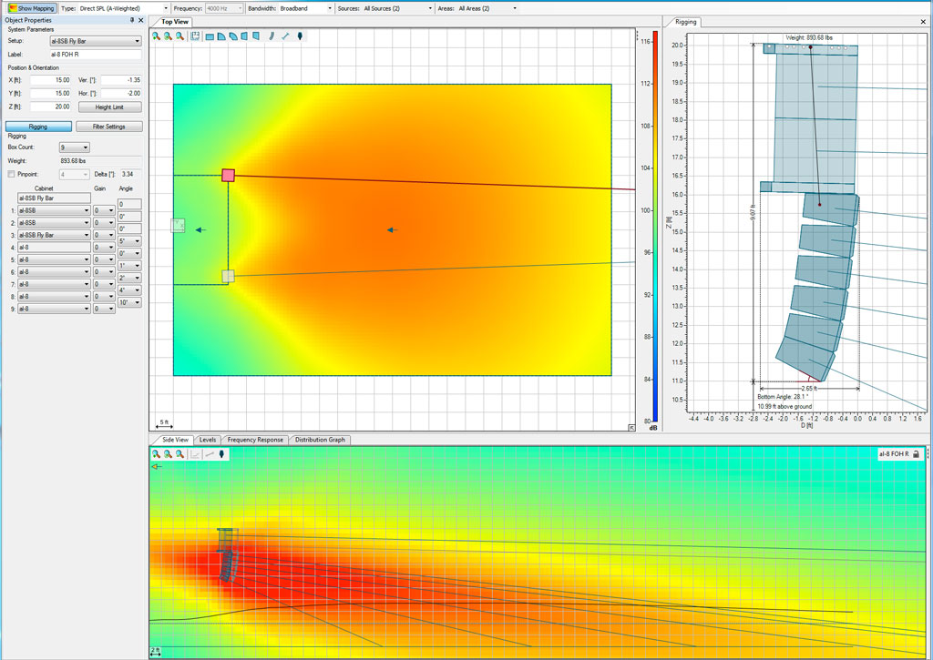This screenshot has height=660, width=933.
Task: Click the dB color scale bar
Action: point(654,227)
